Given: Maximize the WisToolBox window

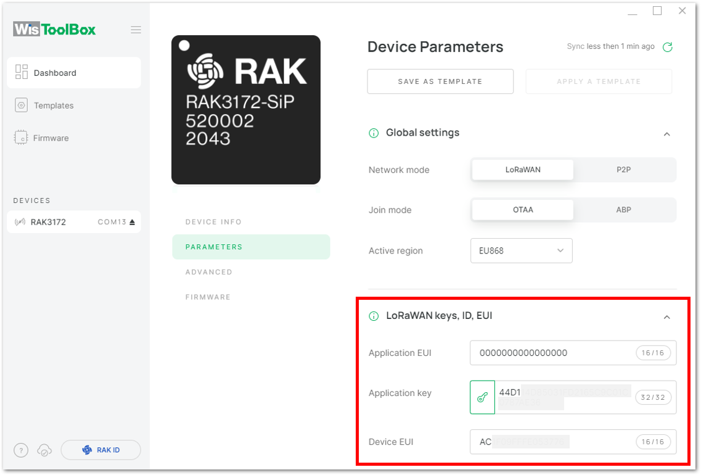Looking at the screenshot, I should pyautogui.click(x=657, y=10).
